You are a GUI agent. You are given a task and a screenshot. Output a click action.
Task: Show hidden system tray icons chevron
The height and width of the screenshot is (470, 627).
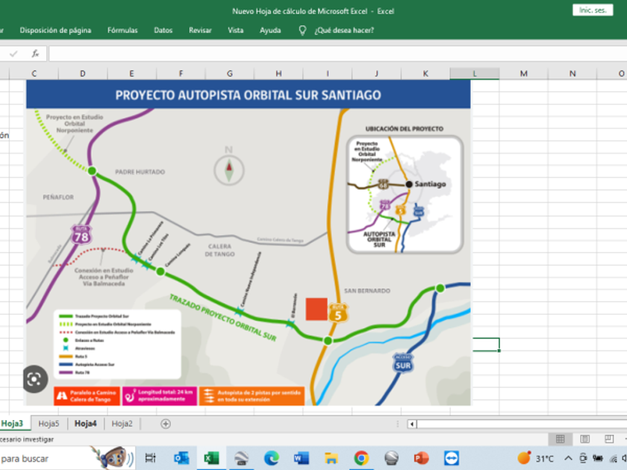coord(569,458)
